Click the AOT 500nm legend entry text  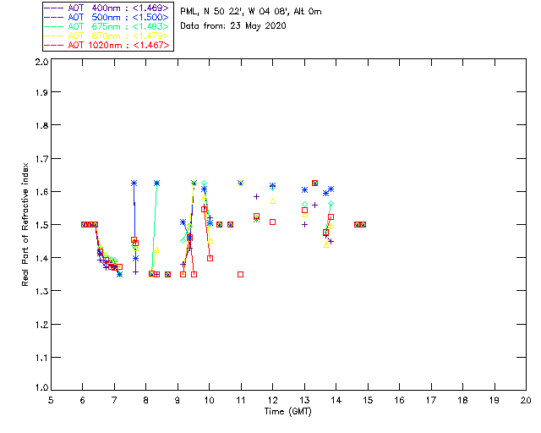[118, 17]
